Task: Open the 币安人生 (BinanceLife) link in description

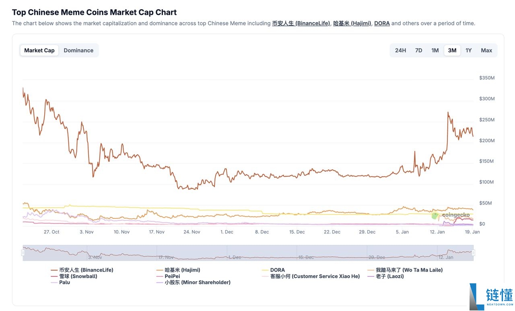Action: point(301,23)
